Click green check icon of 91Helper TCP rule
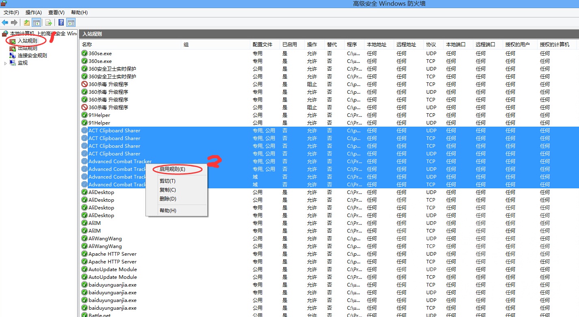Image resolution: width=579 pixels, height=317 pixels. pos(85,115)
